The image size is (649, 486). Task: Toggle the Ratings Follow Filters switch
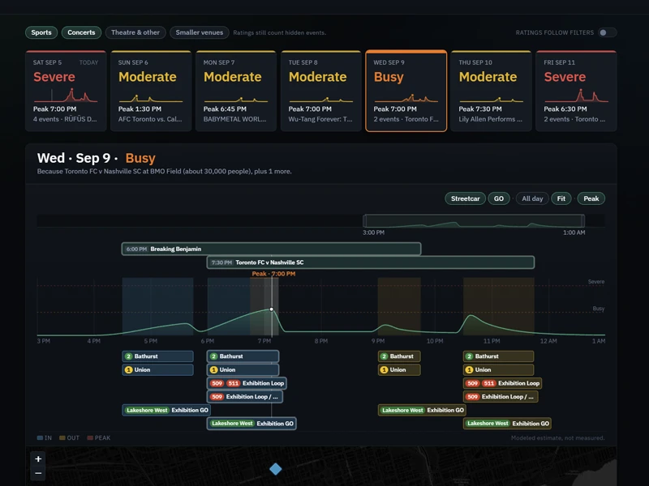(x=607, y=32)
